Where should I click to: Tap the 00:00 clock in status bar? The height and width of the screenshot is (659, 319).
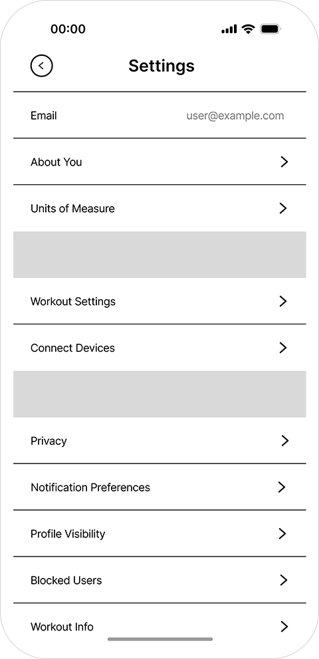68,29
